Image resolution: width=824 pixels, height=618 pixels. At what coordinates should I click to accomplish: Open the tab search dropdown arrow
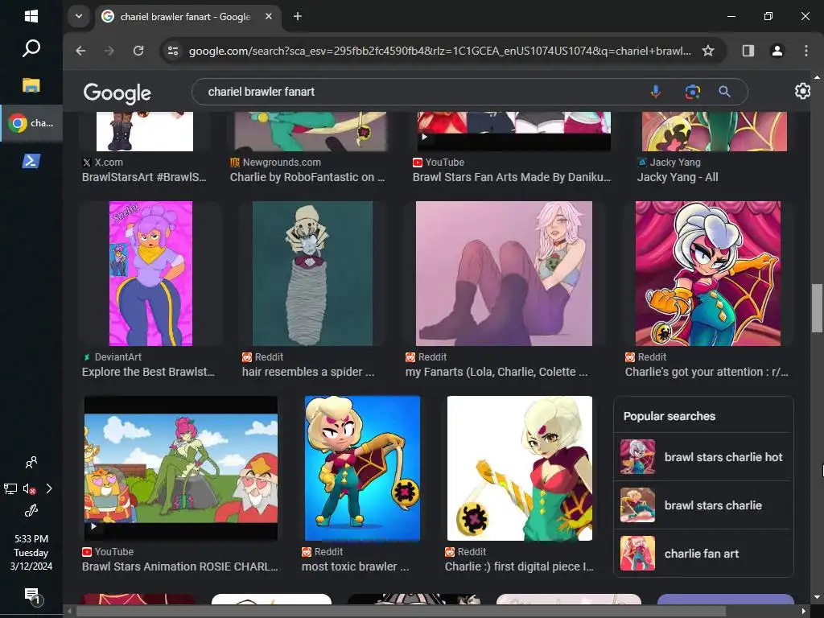coord(79,16)
